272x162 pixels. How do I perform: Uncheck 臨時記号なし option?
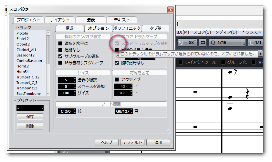(x=117, y=63)
